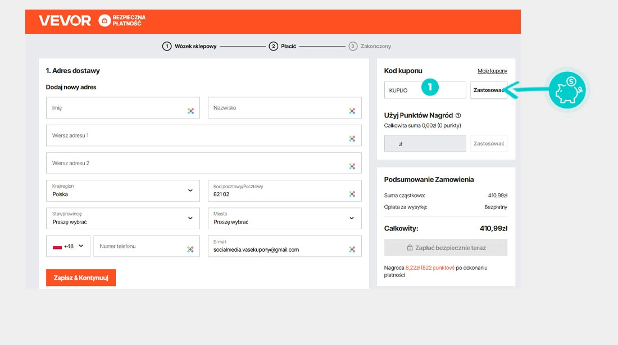Open the Kraj/region dropdown showing Polska
Viewport: 618px width, 345px height.
pyautogui.click(x=122, y=190)
